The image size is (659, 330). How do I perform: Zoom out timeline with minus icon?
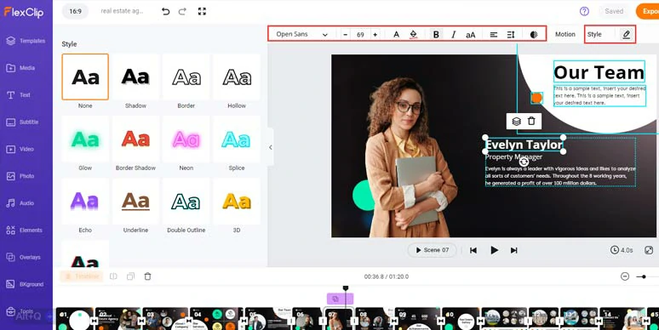(625, 276)
